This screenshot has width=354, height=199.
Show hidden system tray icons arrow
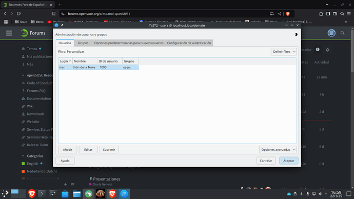click(326, 194)
